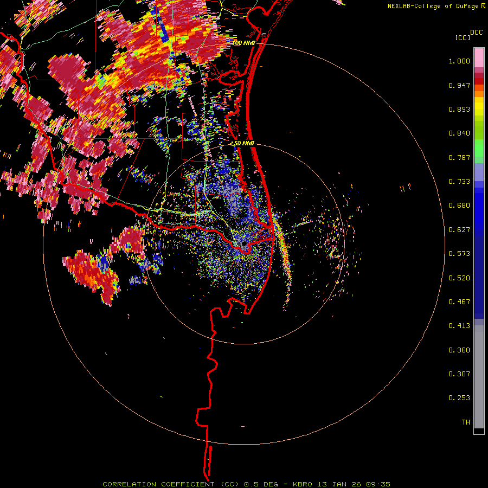Image resolution: width=488 pixels, height=488 pixels.
Task: Click the DCC product label above the scale
Action: point(476,33)
